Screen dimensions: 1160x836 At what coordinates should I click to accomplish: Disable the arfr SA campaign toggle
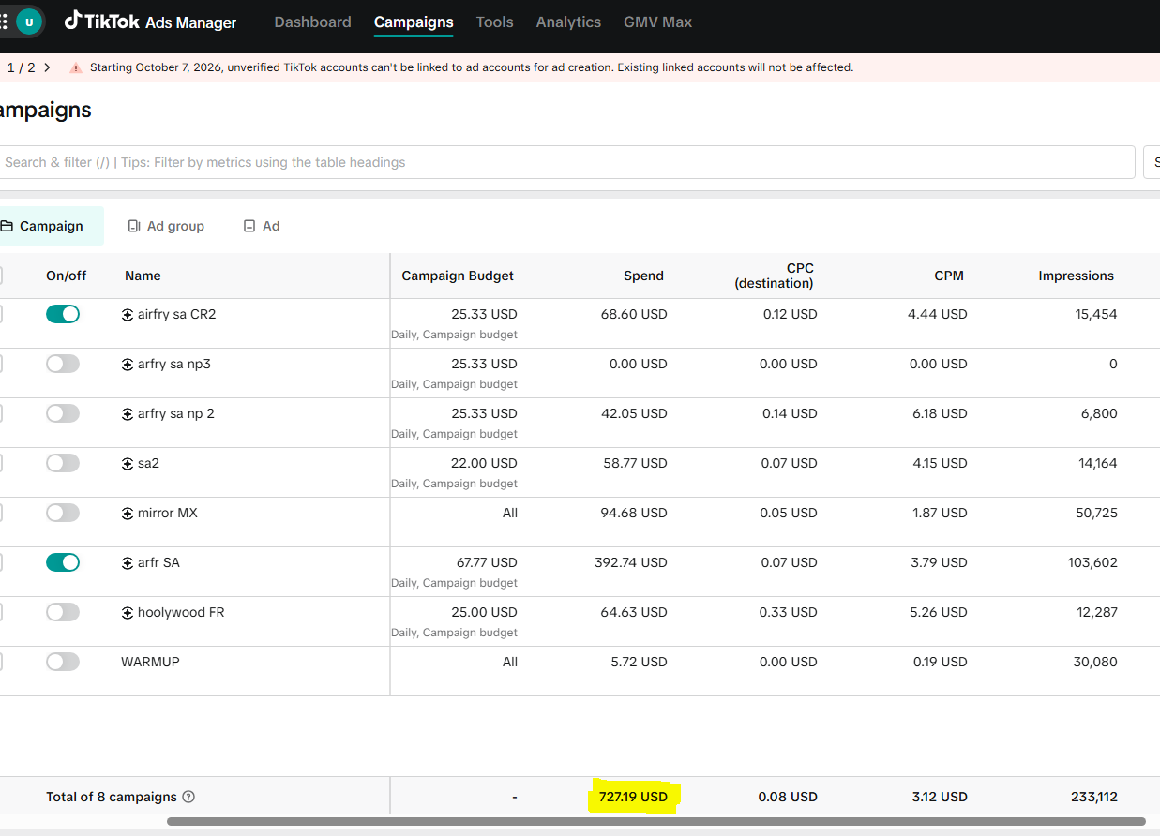(63, 562)
